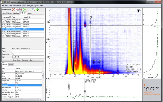Open the Export menu

point(36,6)
